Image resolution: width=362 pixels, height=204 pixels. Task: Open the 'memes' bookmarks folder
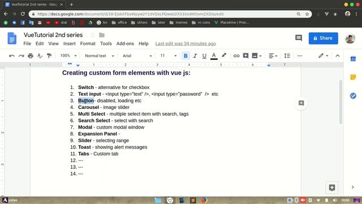pos(179,23)
